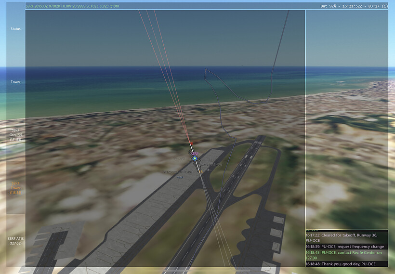Tune to SBRF Ground 121.85
Viewport: 395px width, 274px height.
coord(15,135)
